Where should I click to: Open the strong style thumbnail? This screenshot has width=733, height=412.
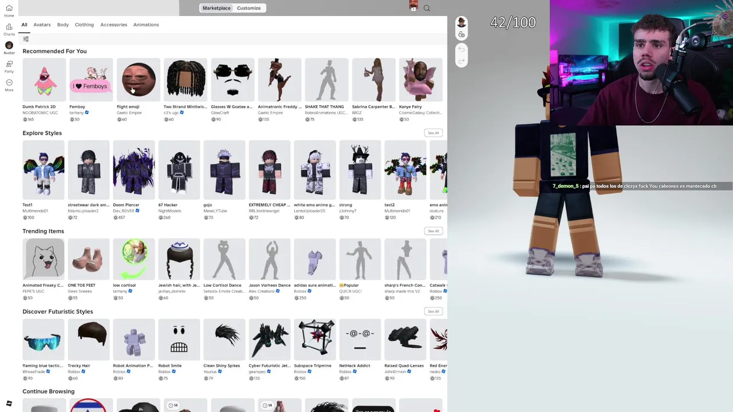coord(360,170)
